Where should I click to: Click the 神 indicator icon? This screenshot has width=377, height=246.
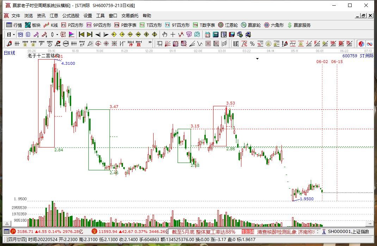click(x=131, y=44)
